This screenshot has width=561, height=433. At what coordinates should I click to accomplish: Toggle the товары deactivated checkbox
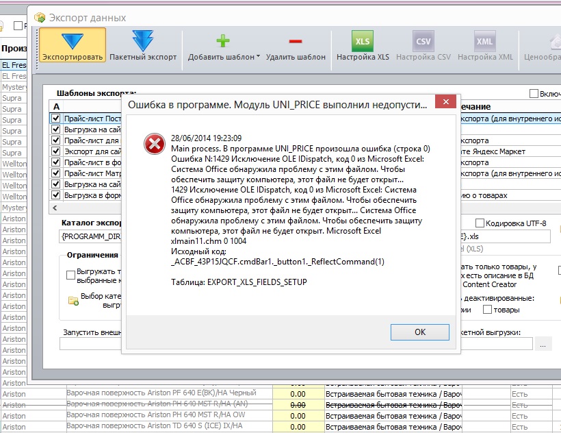point(487,310)
